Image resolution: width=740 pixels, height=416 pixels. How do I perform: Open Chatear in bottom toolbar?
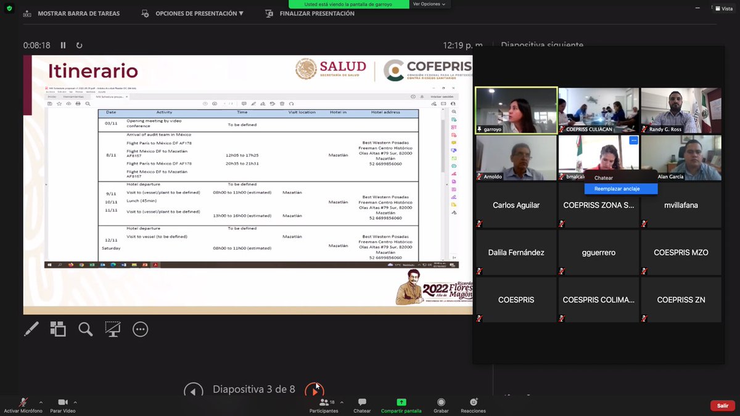(x=362, y=406)
